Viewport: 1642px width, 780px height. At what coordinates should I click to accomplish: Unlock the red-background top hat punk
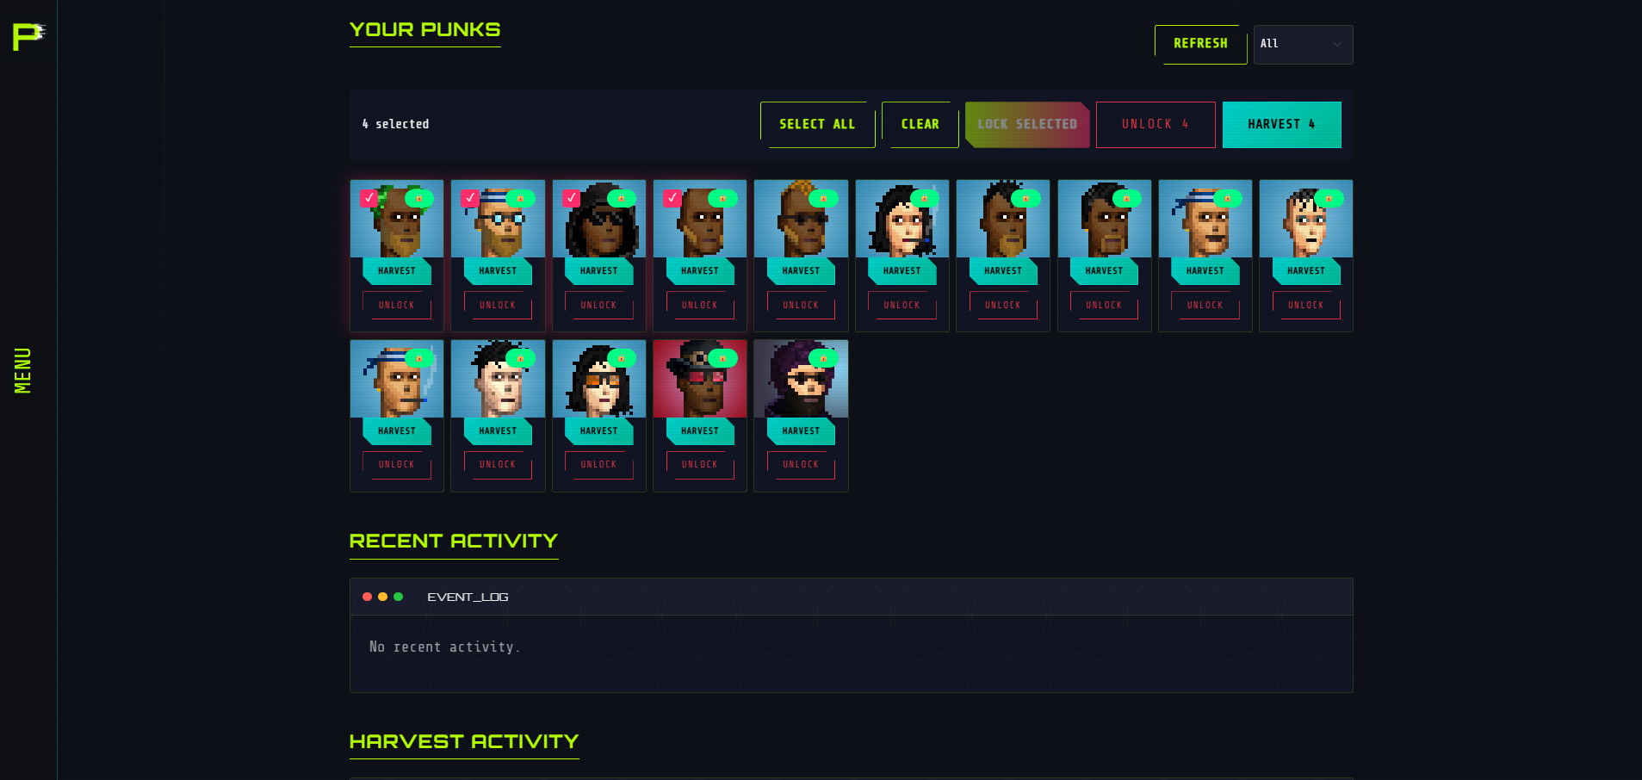coord(700,465)
